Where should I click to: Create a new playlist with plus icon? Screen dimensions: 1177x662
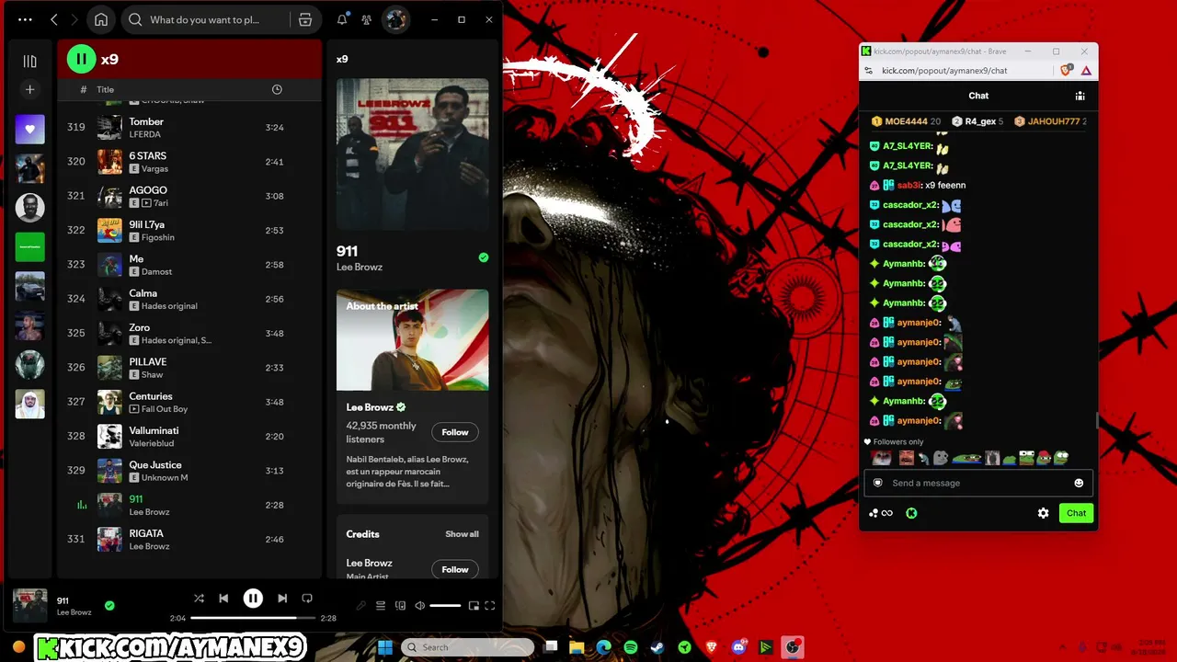tap(29, 89)
